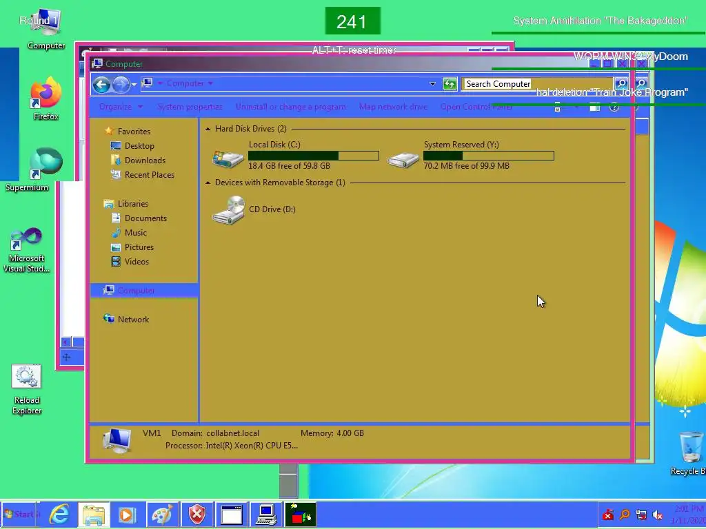This screenshot has width=706, height=529.
Task: Open Videos library
Action: coord(137,261)
